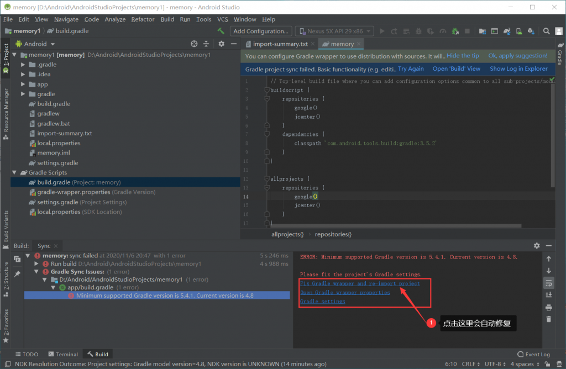Open the VCS menu
Viewport: 566px width, 369px height.
pos(222,19)
